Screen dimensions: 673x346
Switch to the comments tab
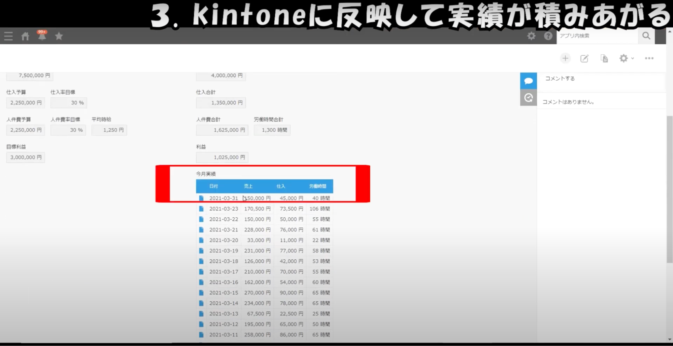(x=528, y=81)
